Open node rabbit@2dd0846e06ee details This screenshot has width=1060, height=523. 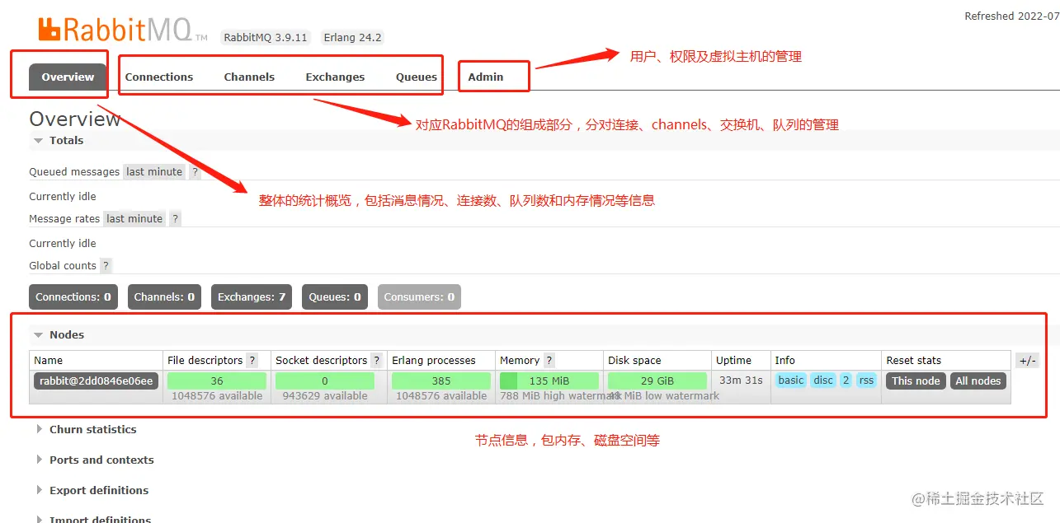click(x=97, y=381)
